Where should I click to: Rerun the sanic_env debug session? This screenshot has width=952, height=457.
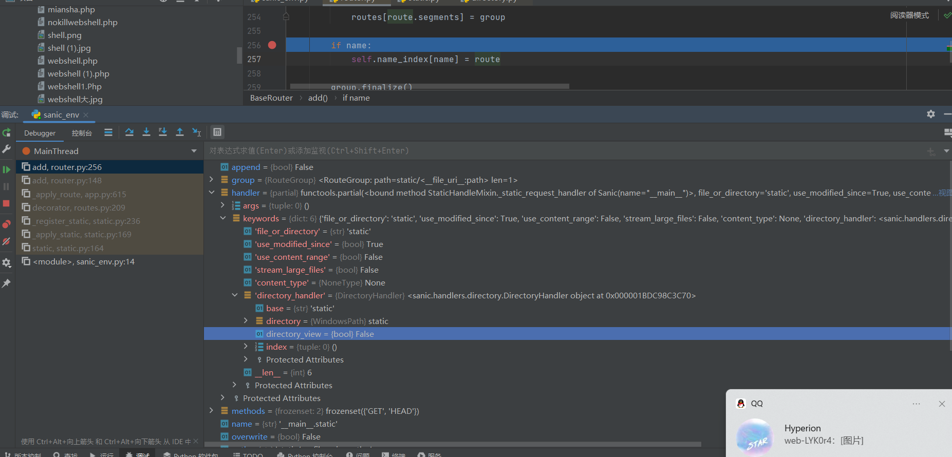pyautogui.click(x=6, y=133)
